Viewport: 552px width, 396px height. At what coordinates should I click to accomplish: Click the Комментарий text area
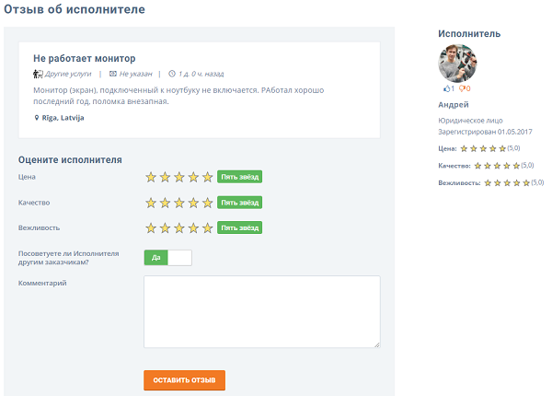[262, 311]
